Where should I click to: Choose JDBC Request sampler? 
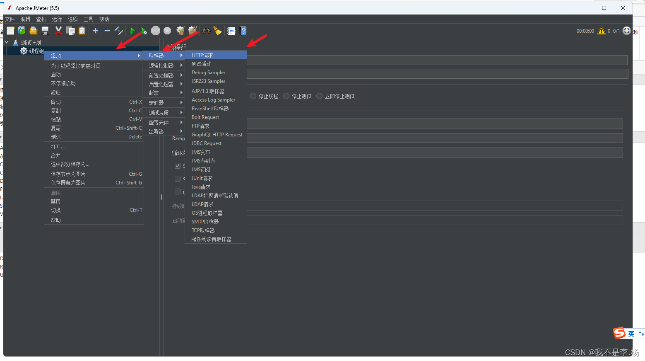[216, 143]
